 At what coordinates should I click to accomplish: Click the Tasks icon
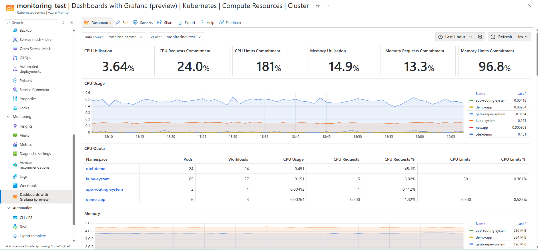click(15, 227)
